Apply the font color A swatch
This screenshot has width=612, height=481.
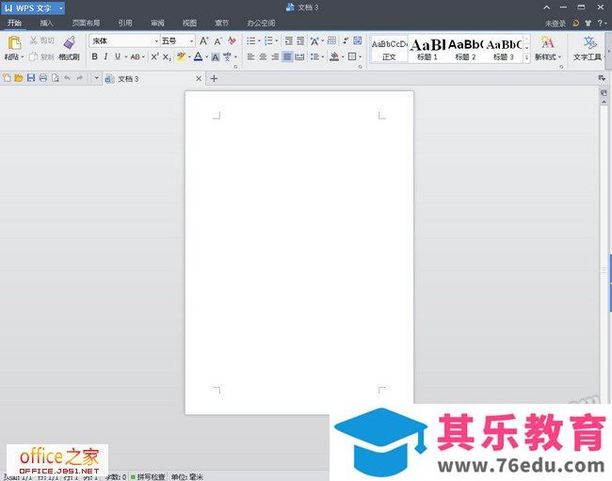(x=199, y=57)
